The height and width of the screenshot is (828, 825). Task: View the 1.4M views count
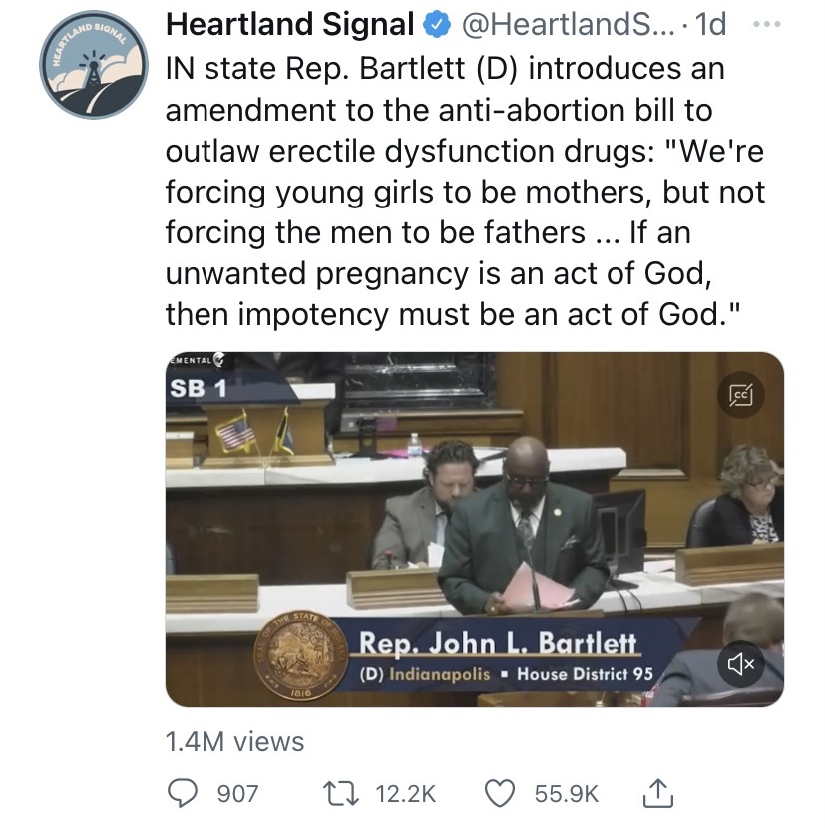point(235,741)
